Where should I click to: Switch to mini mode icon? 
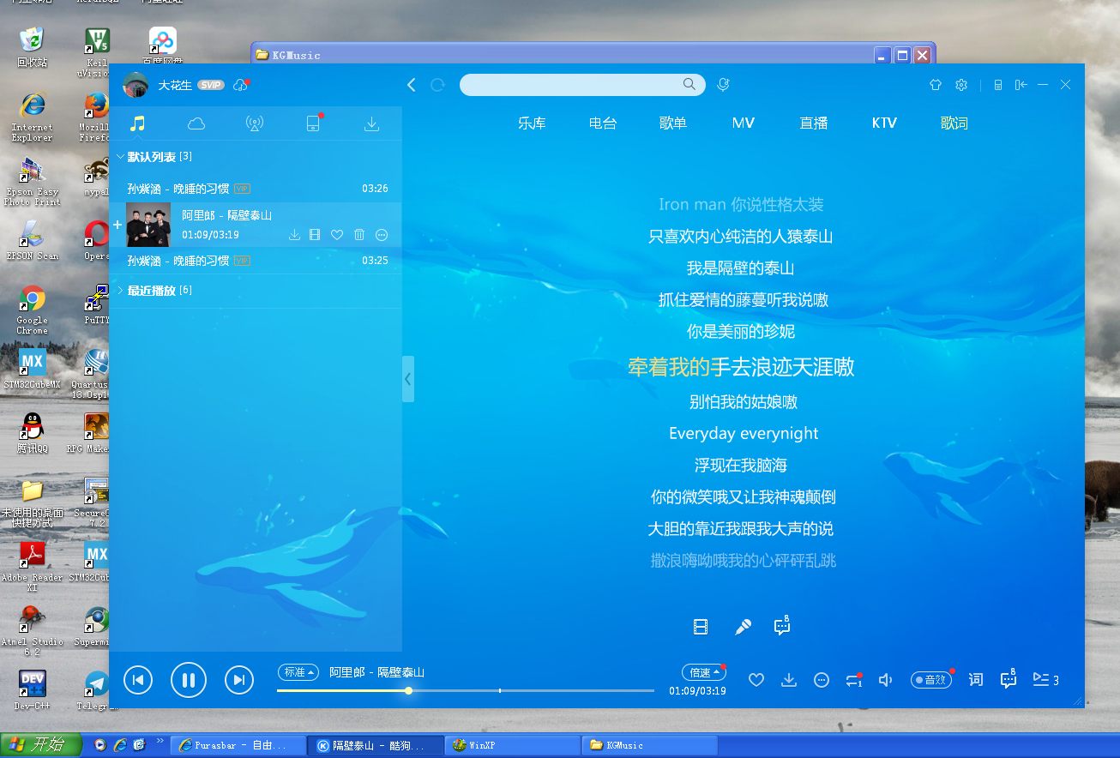point(1021,85)
